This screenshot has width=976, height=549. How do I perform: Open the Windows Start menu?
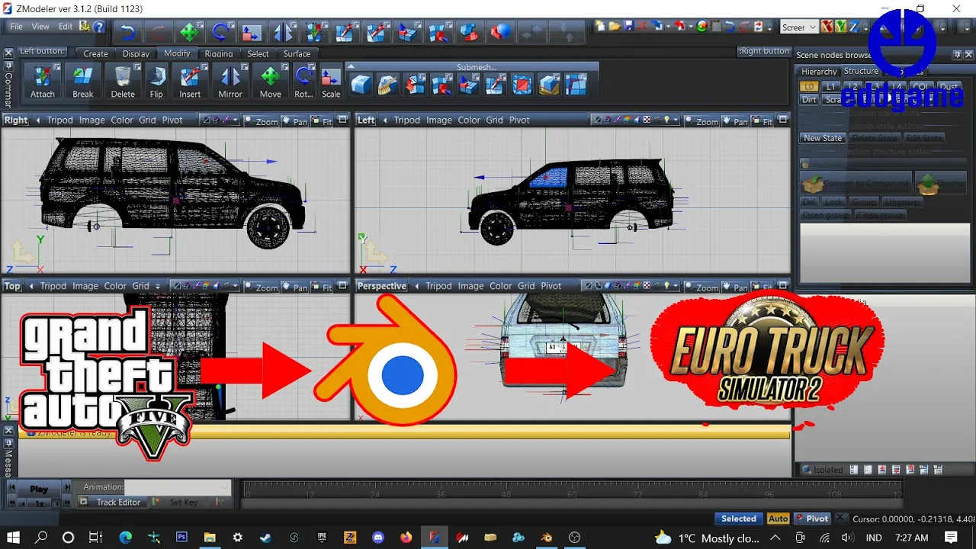coord(14,538)
